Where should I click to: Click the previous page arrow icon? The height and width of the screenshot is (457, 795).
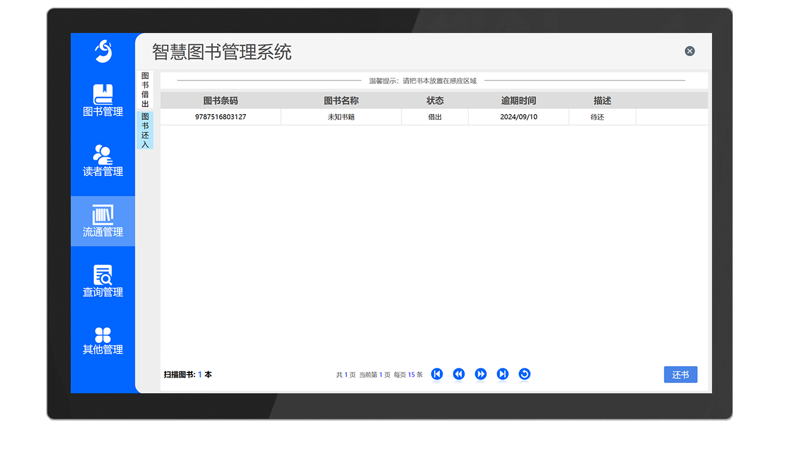coord(458,374)
